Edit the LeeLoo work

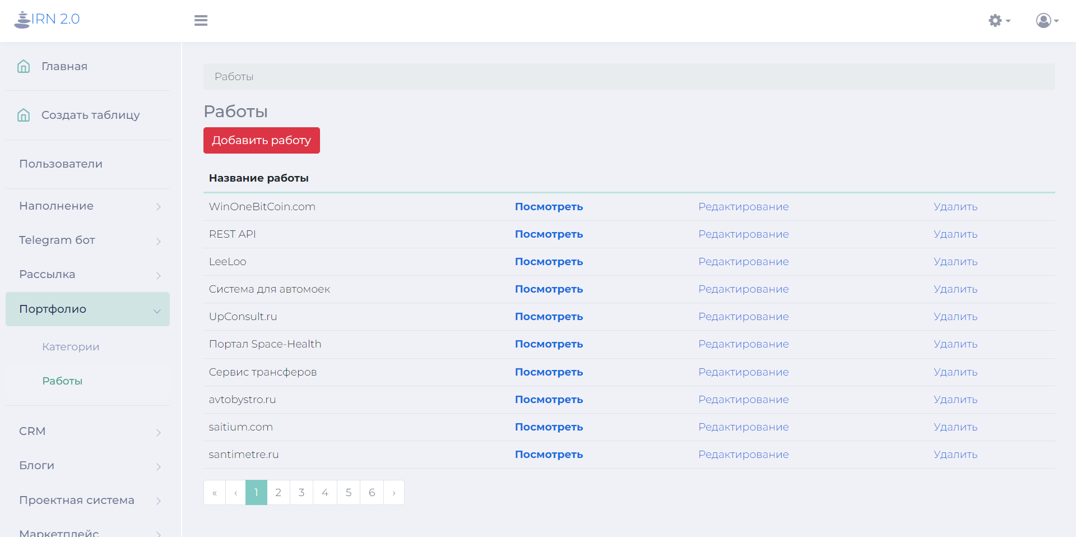[743, 261]
